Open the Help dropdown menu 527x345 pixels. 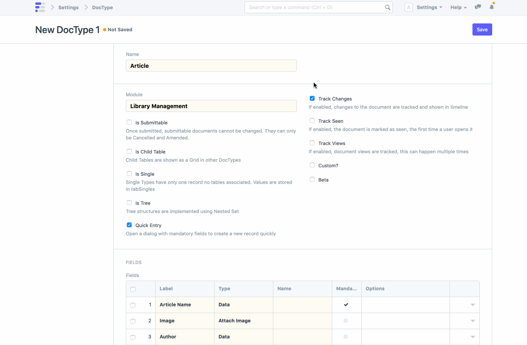(458, 7)
